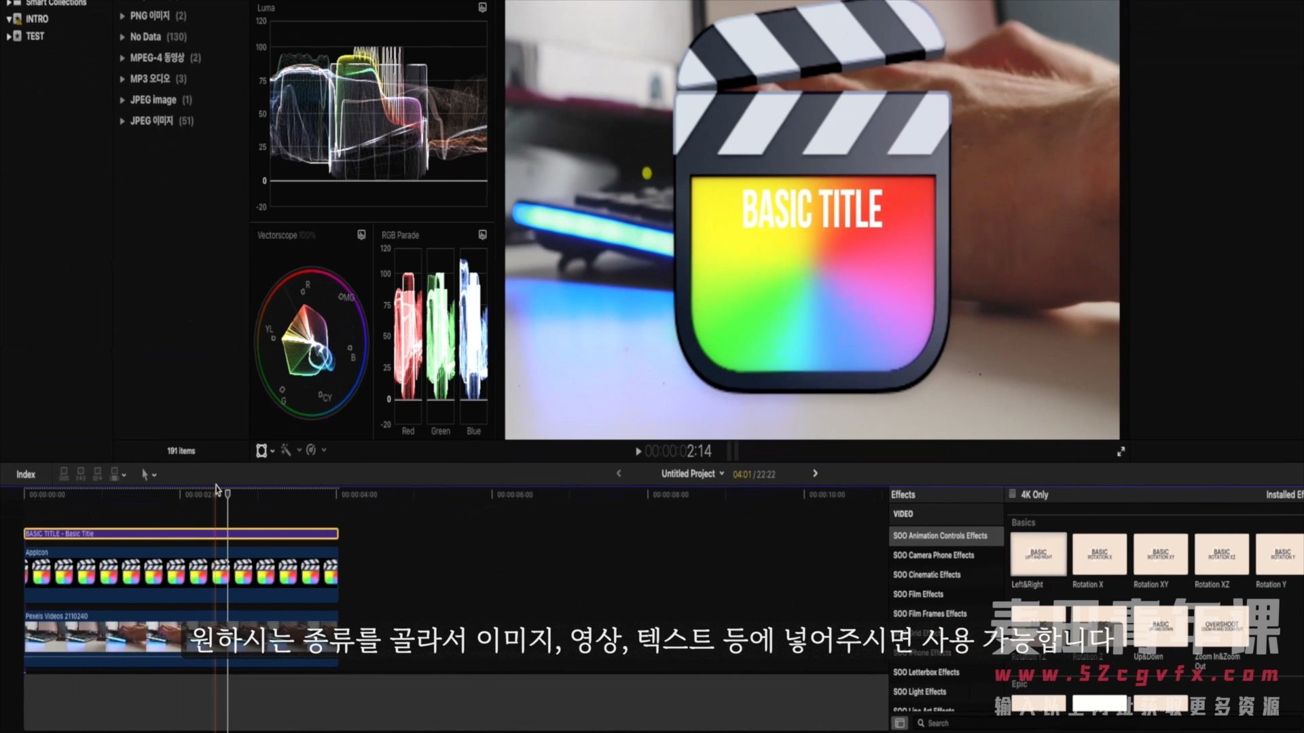Screen dimensions: 1304x733
Task: Click the Select arrow tool in the timeline toolbar
Action: click(145, 474)
